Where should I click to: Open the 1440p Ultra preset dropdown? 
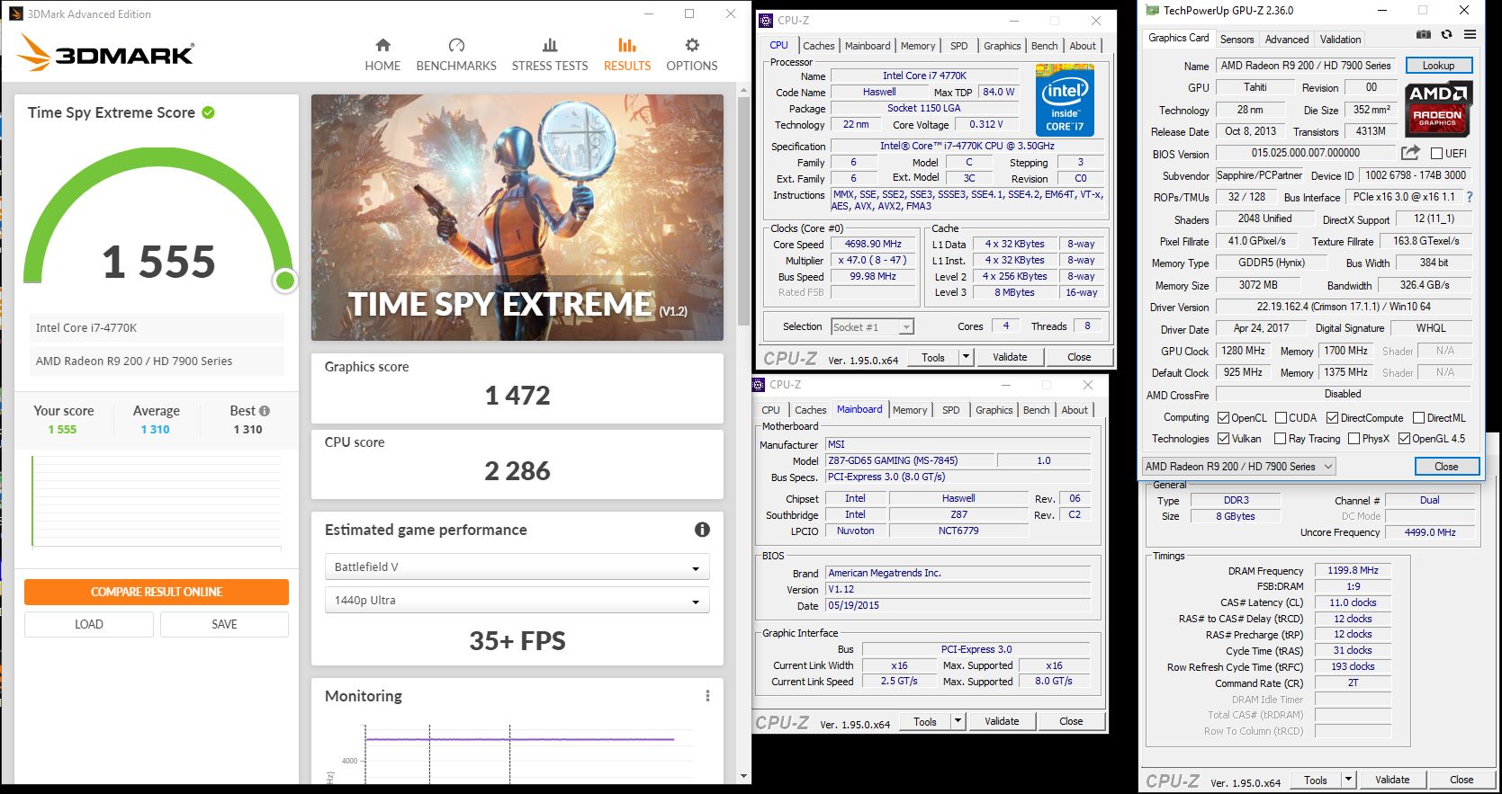(x=517, y=600)
